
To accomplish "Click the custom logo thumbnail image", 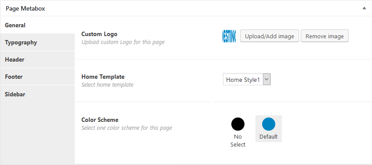I will [229, 36].
